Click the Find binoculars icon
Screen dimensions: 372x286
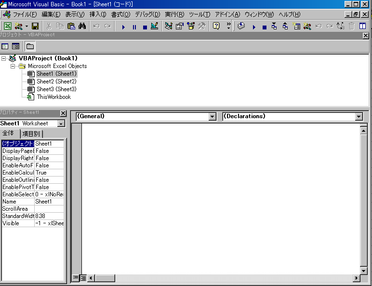coord(82,26)
